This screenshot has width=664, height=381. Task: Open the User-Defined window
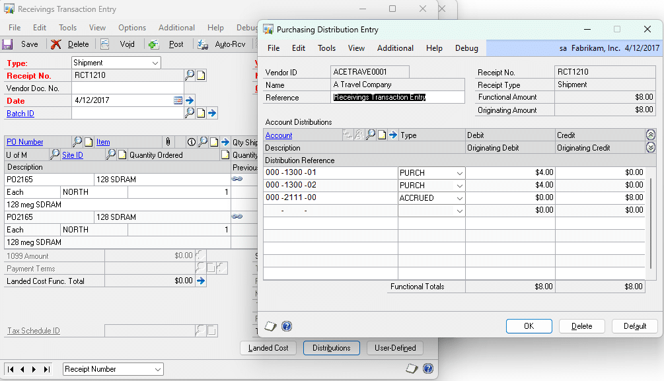(394, 348)
